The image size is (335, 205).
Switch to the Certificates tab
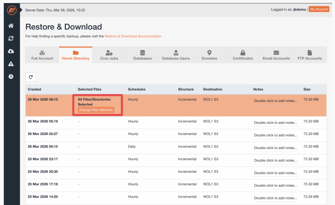tap(243, 55)
